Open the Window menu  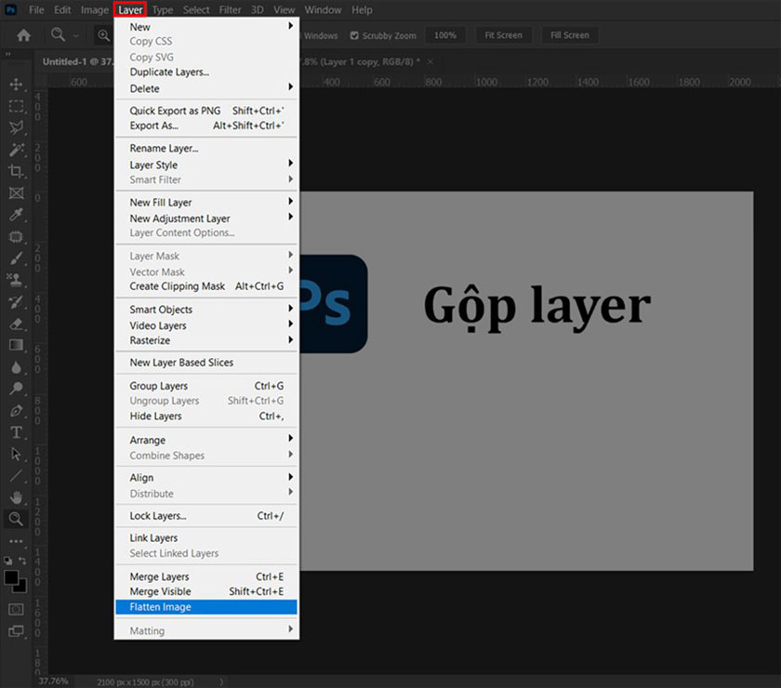pyautogui.click(x=323, y=10)
